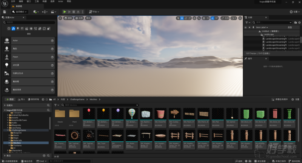Toggle rotation angle snapping in viewport
Viewport: 302px width, 163px height.
point(212,18)
